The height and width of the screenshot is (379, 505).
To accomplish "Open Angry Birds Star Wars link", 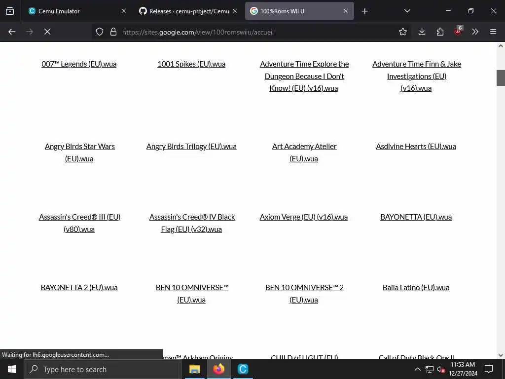I will point(79,152).
